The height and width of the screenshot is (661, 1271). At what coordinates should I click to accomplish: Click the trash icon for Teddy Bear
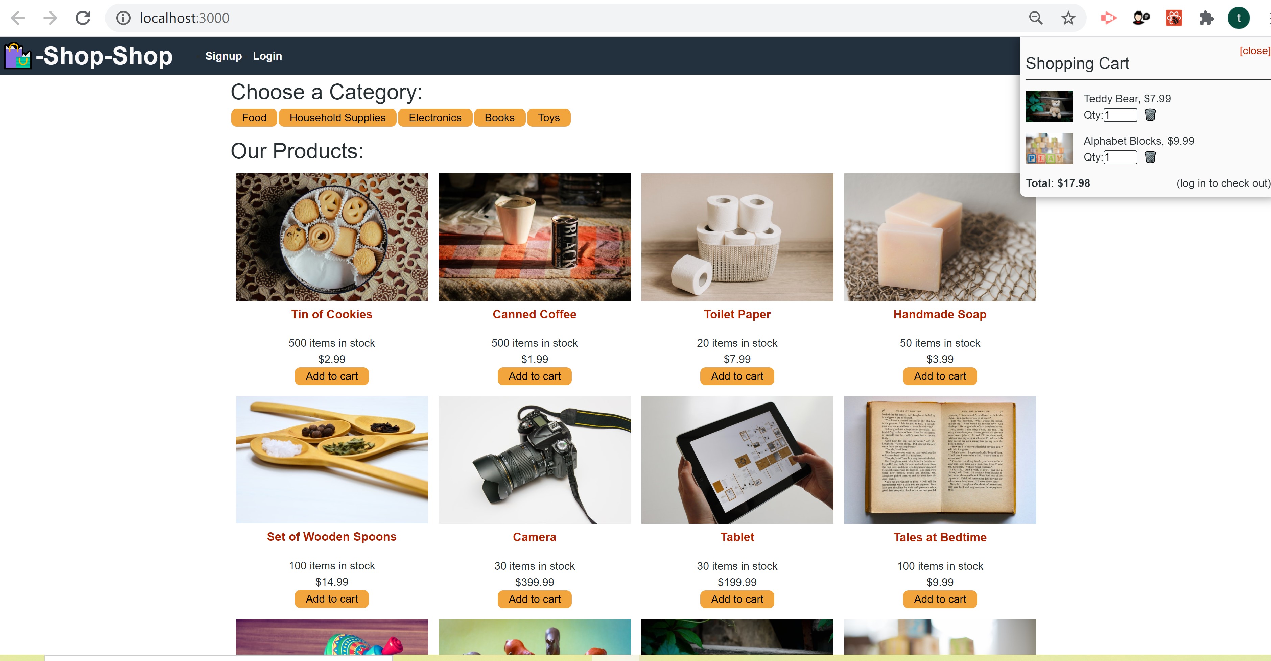pyautogui.click(x=1150, y=115)
